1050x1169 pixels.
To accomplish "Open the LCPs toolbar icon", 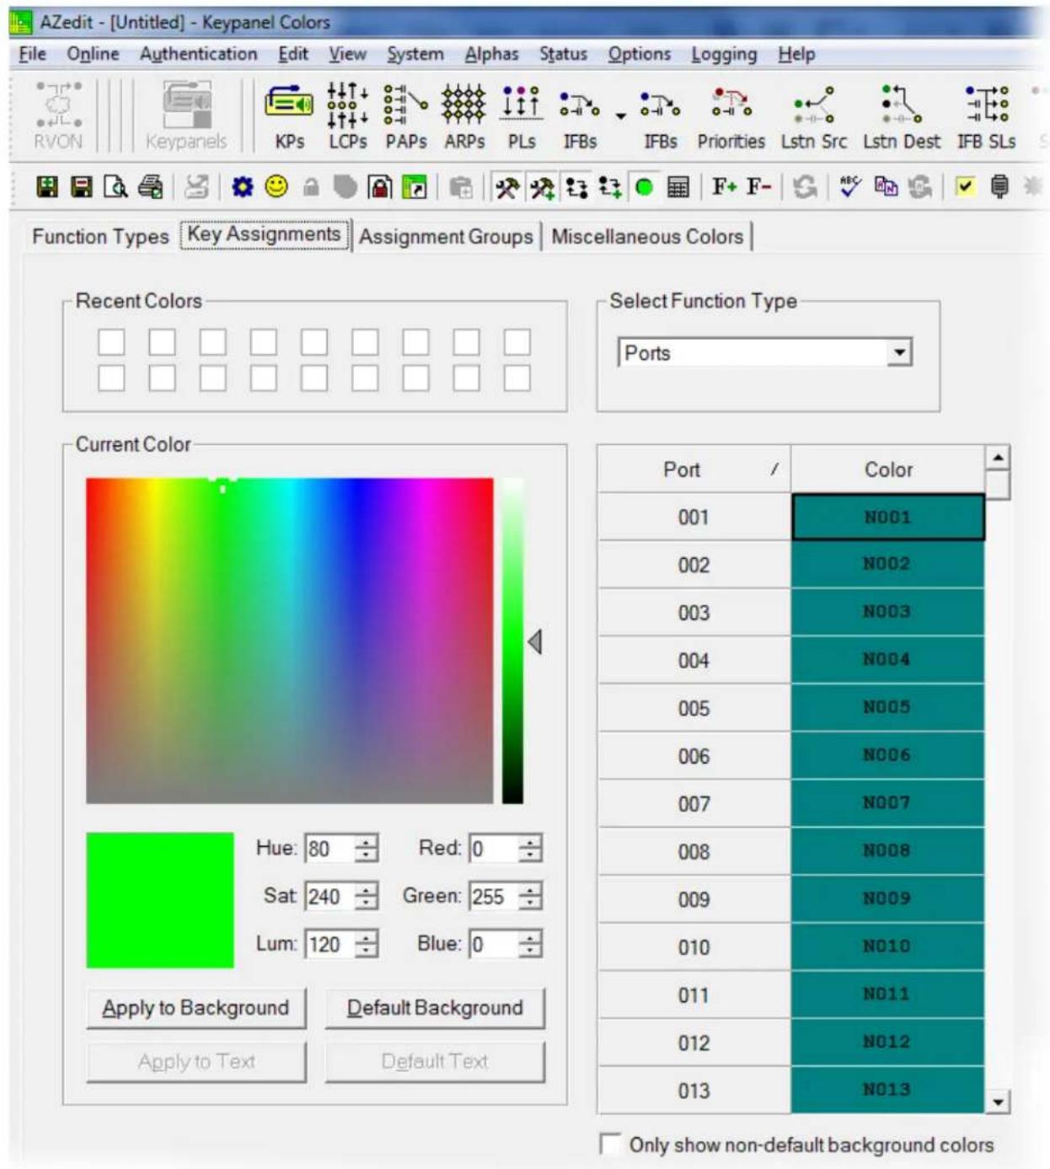I will (347, 116).
